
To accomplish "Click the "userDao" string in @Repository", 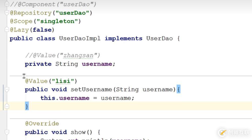I will 73,13.
